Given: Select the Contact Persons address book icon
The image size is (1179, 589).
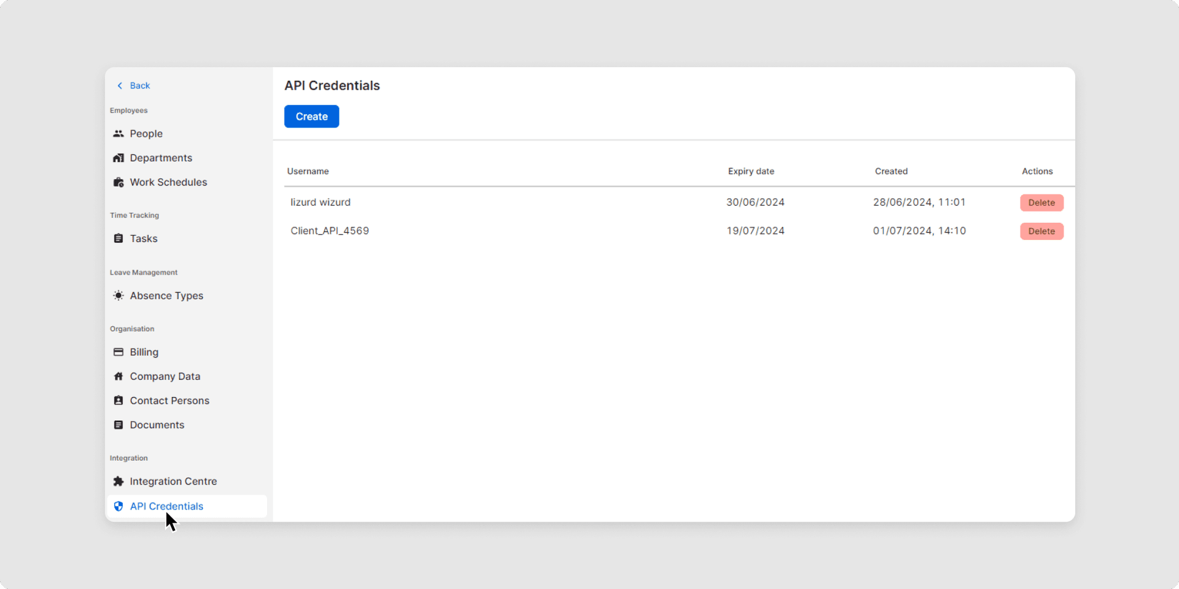Looking at the screenshot, I should point(118,400).
